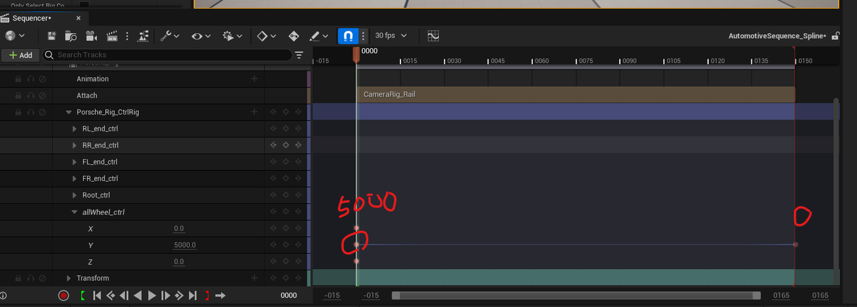Toggle solo headphones on the Animation track
This screenshot has width=857, height=307.
(30, 79)
